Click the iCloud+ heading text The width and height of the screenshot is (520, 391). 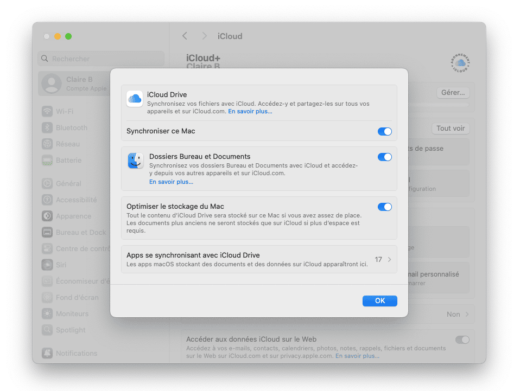(x=203, y=58)
